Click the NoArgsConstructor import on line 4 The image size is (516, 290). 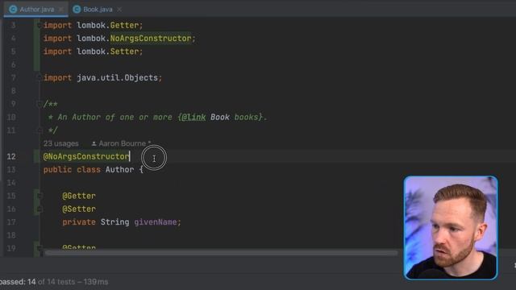(151, 38)
